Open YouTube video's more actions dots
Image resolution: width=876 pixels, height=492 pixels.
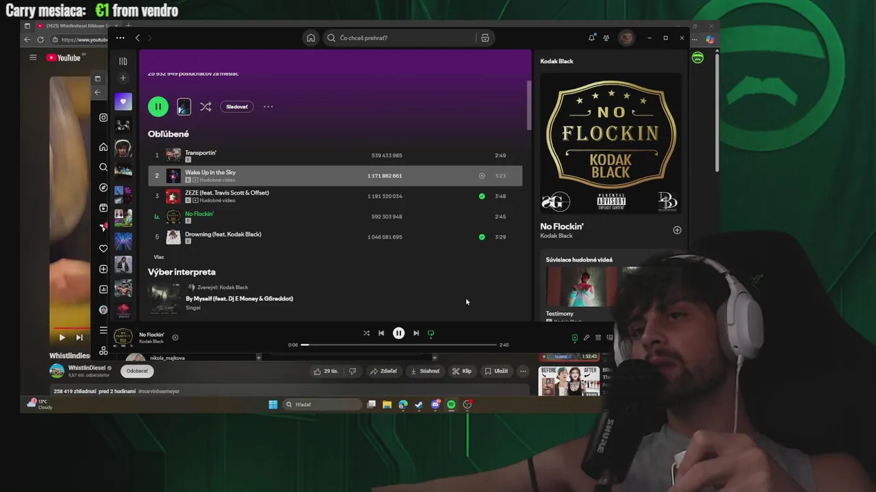(523, 371)
